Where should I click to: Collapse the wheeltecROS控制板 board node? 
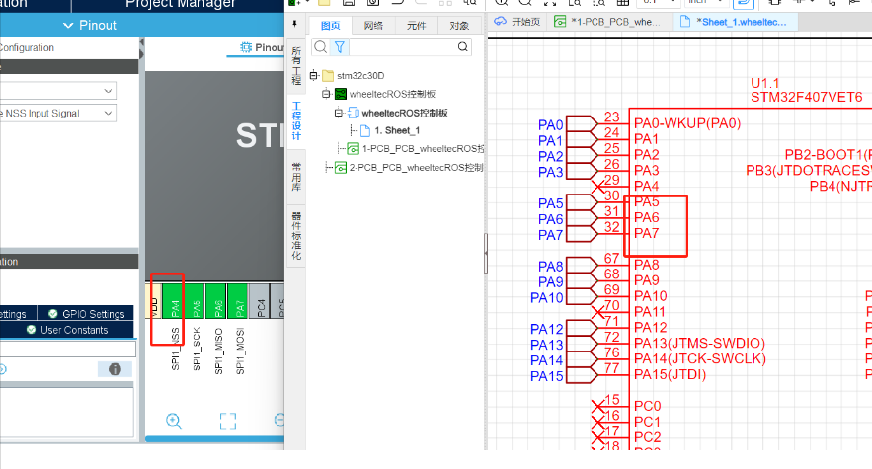(x=327, y=94)
